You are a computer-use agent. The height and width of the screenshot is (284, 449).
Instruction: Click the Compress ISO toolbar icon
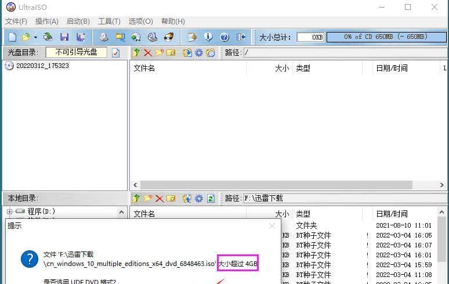120,37
